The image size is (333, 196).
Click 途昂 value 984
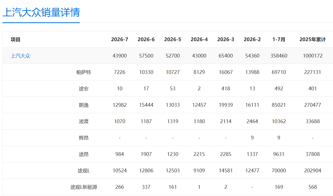120,154
